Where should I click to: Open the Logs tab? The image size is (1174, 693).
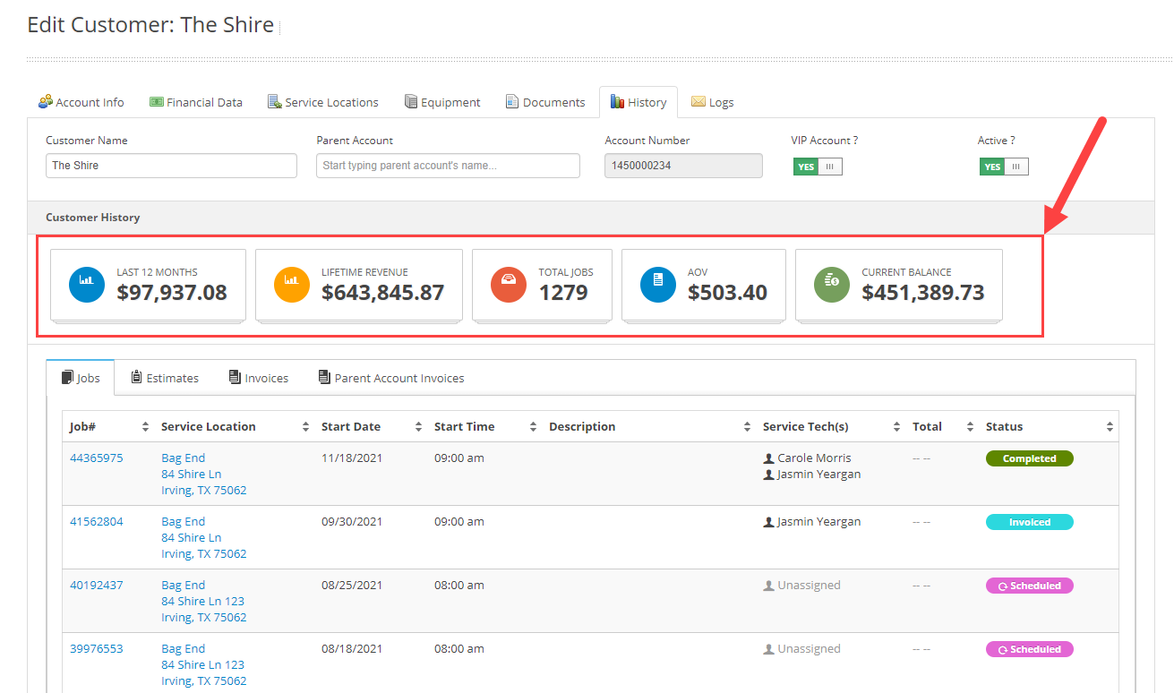[x=713, y=102]
